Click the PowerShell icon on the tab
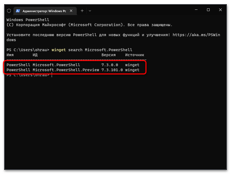The width and height of the screenshot is (231, 174). [x=18, y=11]
